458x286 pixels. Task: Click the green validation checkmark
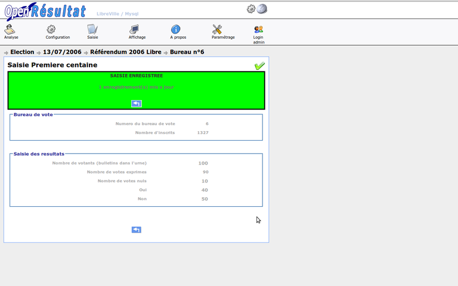[259, 66]
